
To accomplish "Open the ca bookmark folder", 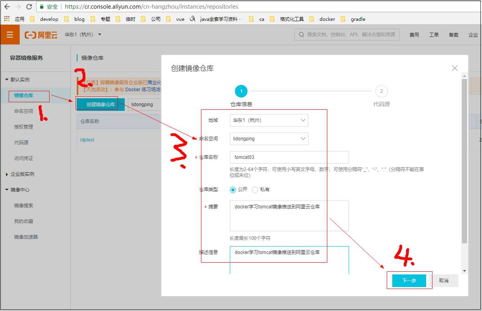I will [x=257, y=19].
